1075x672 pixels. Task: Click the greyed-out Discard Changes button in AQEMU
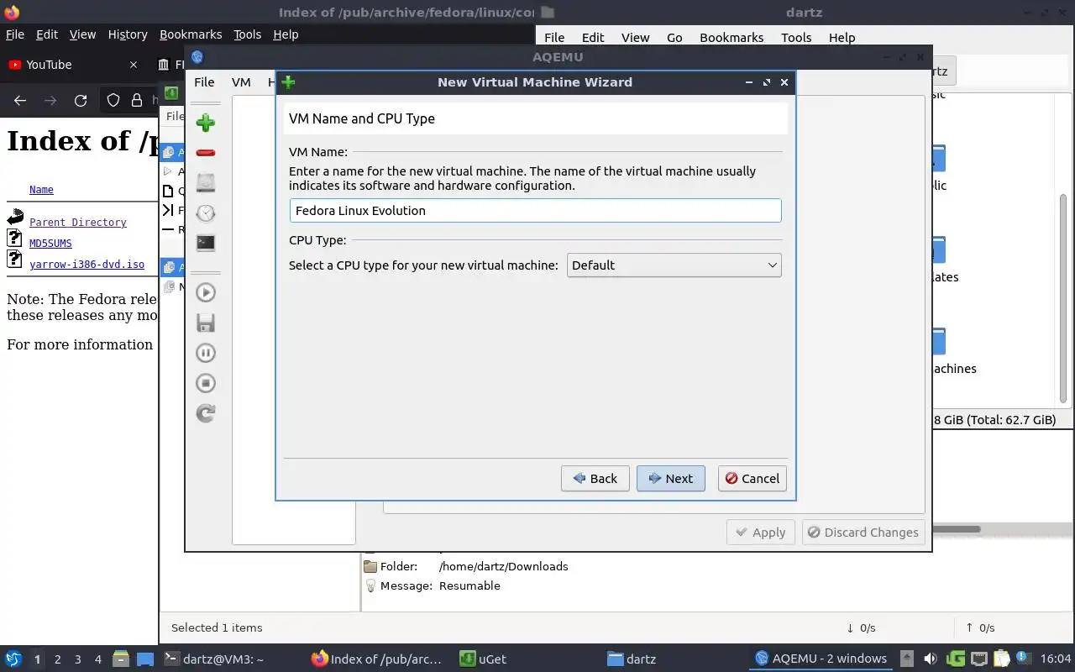click(863, 533)
